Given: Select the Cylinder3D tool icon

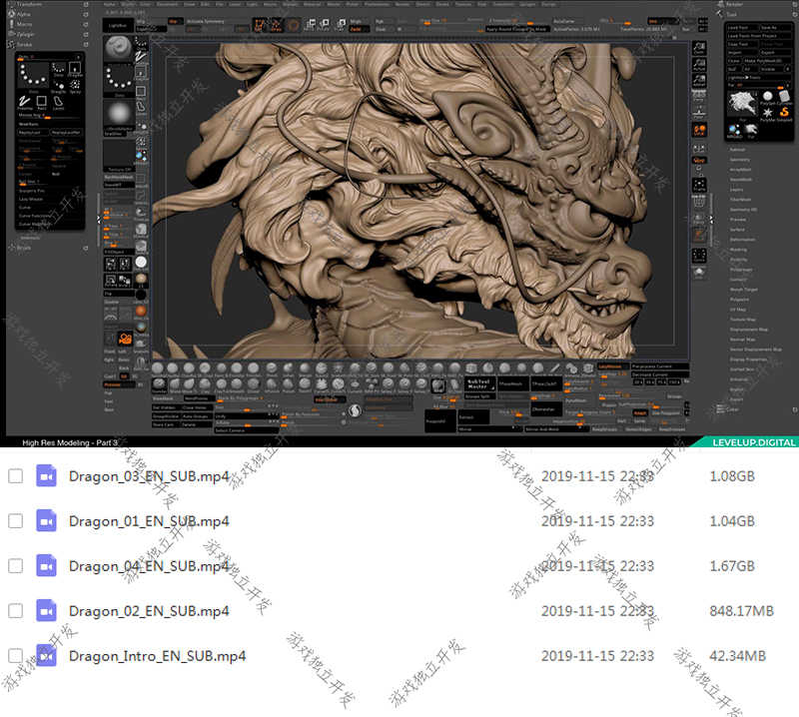Looking at the screenshot, I should pyautogui.click(x=785, y=97).
